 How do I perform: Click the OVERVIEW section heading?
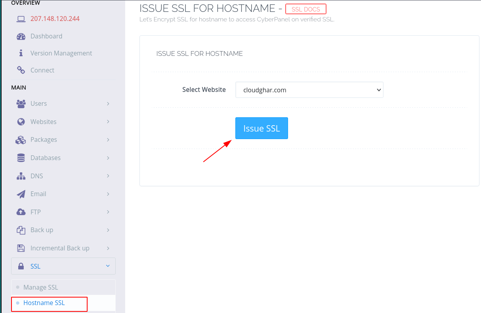[x=26, y=3]
